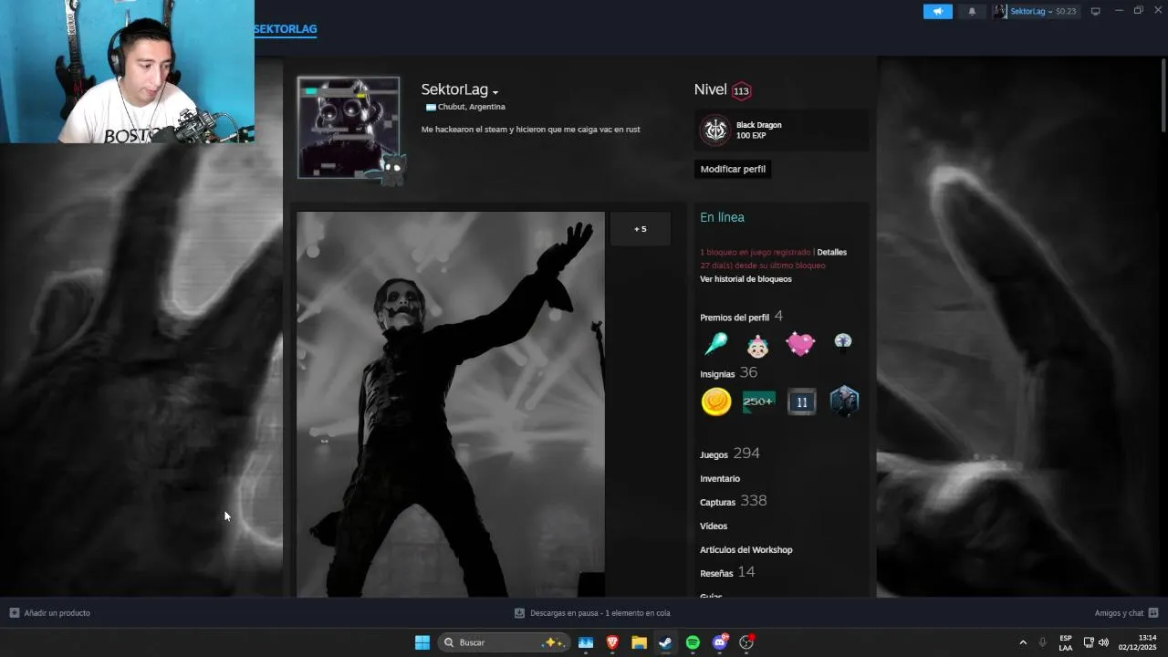
Task: Switch Steam to Big Picture mode
Action: point(1096,11)
